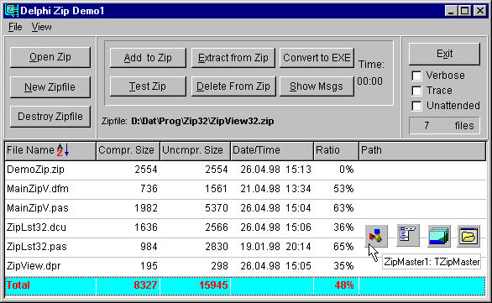Click the Date/Time column header
Screen dimensions: 492x303
[x=272, y=150]
